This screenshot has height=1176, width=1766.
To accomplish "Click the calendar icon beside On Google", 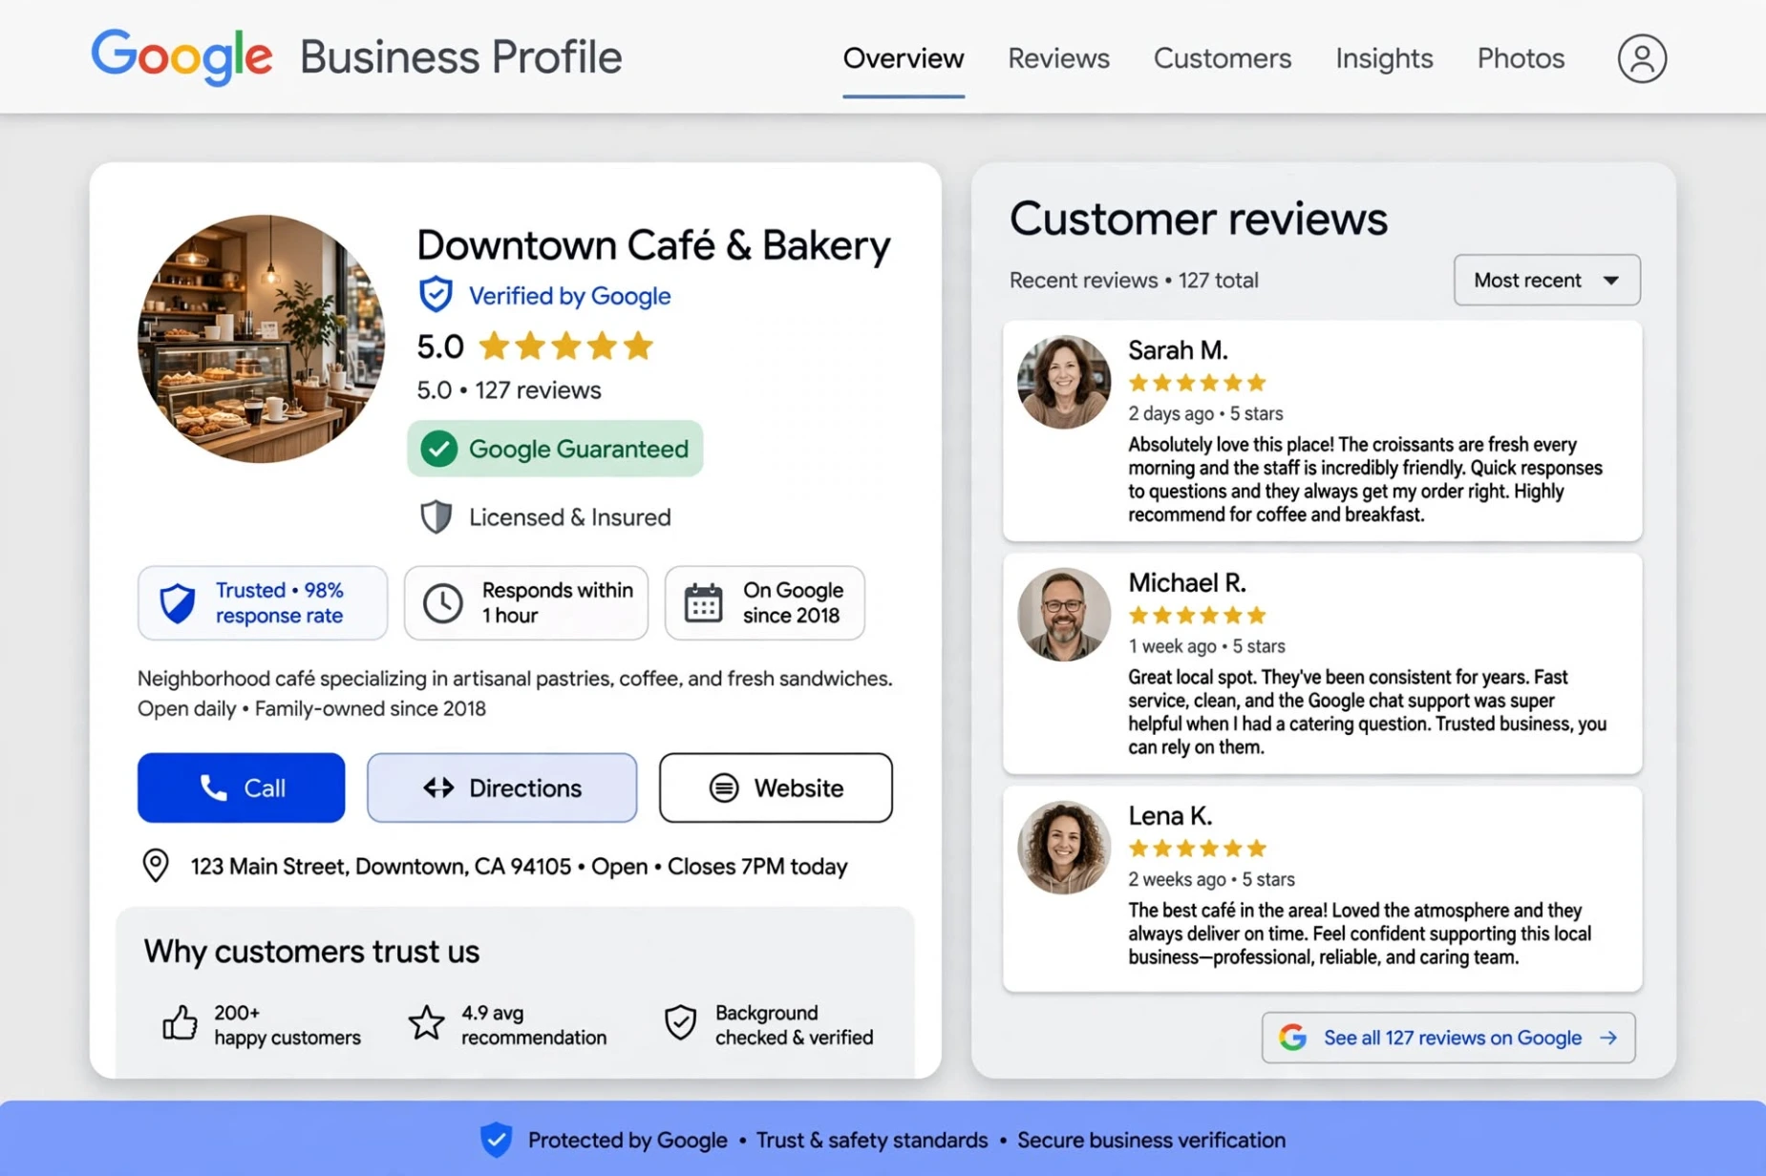I will (703, 603).
